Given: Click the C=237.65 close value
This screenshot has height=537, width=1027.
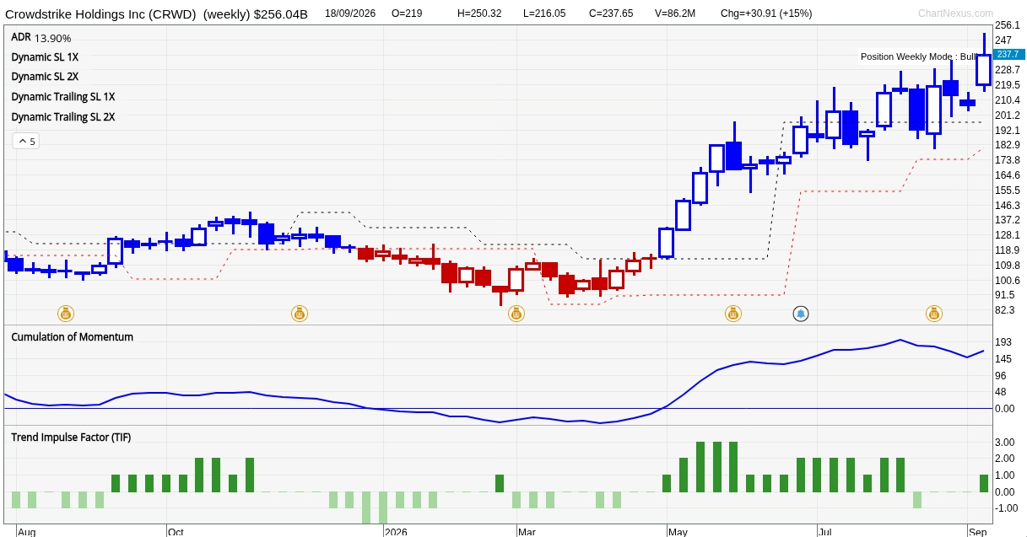Looking at the screenshot, I should coord(611,13).
